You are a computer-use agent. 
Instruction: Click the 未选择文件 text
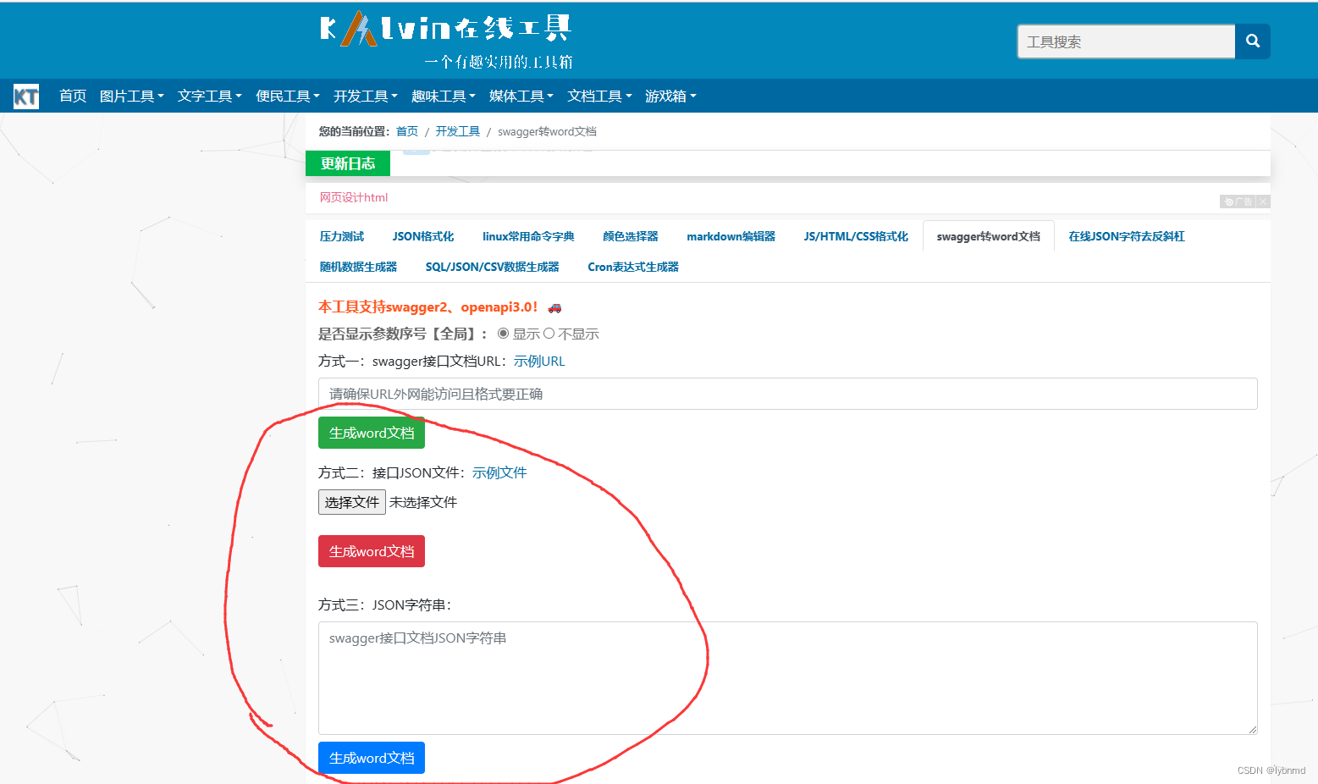[x=423, y=502]
